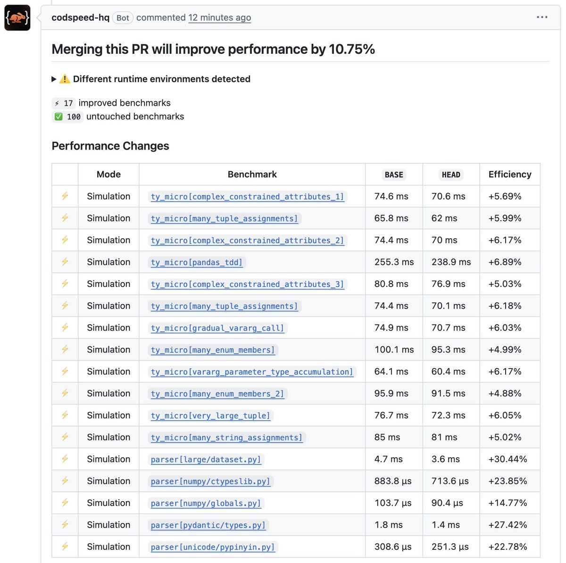Click lightning icon in the pandas_tdd row

pyautogui.click(x=65, y=262)
